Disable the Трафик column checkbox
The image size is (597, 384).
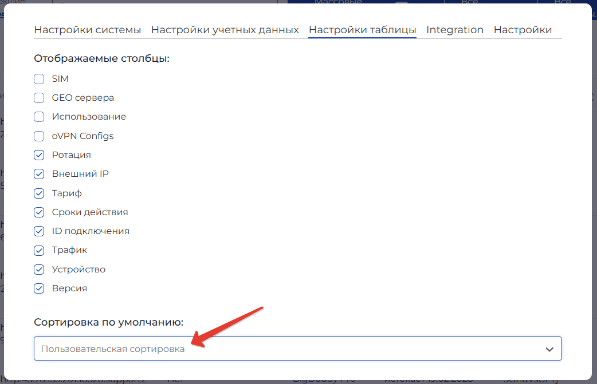(39, 250)
